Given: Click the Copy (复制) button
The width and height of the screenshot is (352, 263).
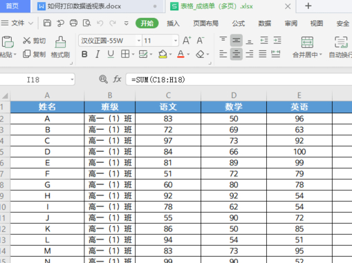Looking at the screenshot, I should (34, 55).
